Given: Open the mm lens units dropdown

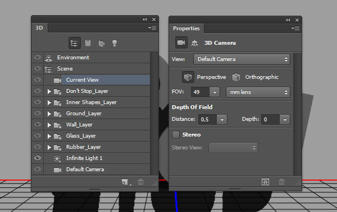Looking at the screenshot, I should click(258, 92).
